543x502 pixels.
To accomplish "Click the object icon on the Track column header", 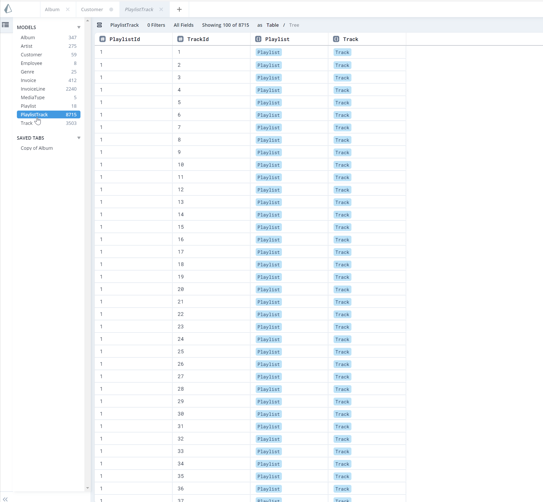I will coord(336,39).
